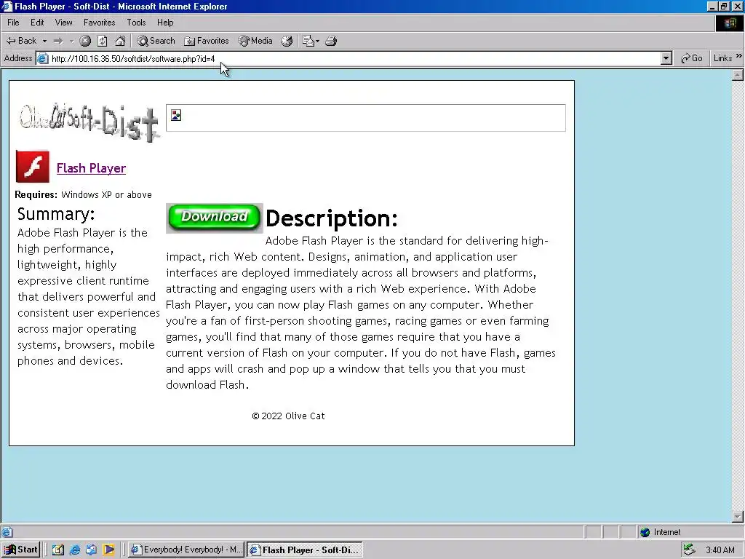Click the scrollbar down arrow
This screenshot has height=559, width=745.
click(738, 516)
